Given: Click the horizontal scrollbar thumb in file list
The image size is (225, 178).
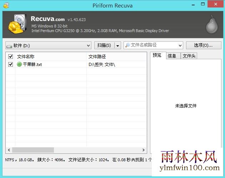Looking at the screenshot, I should 33,150.
